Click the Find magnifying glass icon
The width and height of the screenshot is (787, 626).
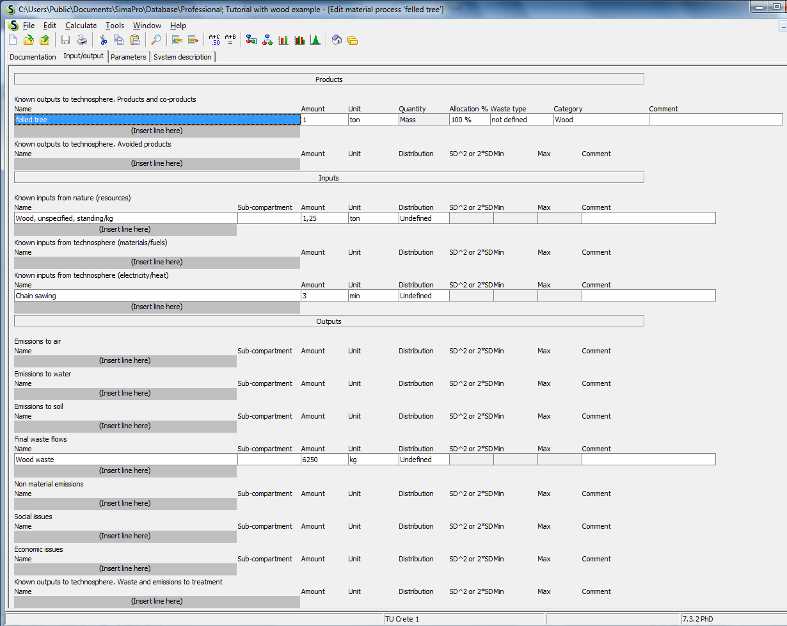[156, 40]
